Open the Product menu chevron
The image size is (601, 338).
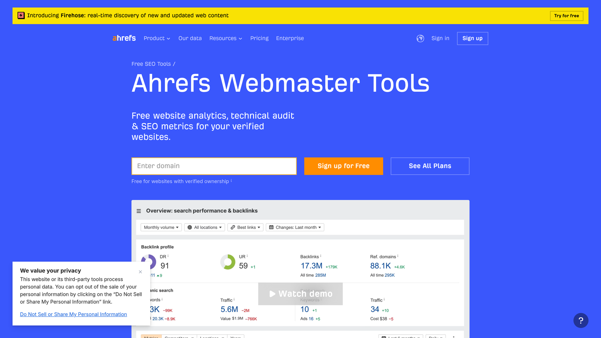pos(168,38)
